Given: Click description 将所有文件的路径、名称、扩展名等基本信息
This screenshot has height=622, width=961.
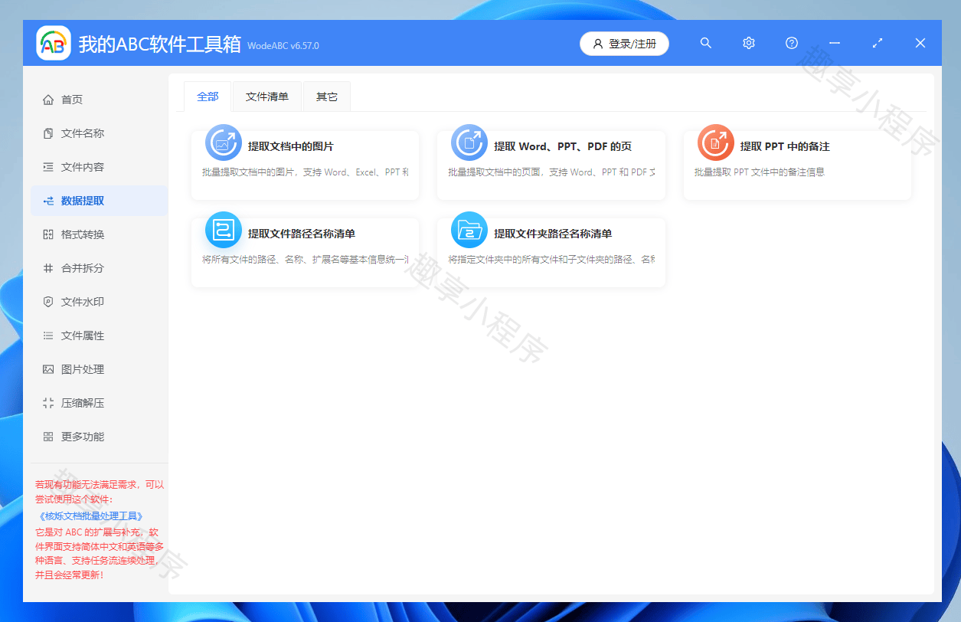Looking at the screenshot, I should click(306, 260).
